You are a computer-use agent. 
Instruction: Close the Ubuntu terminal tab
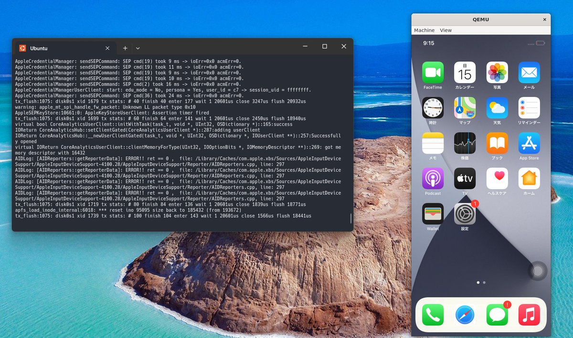(107, 48)
